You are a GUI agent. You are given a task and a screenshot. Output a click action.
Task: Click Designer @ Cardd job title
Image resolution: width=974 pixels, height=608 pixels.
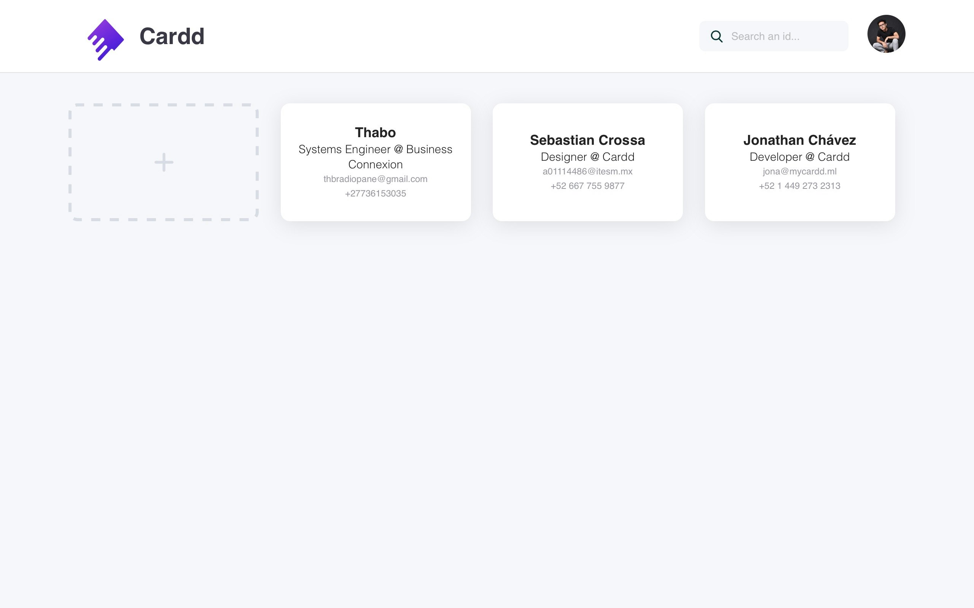pyautogui.click(x=587, y=157)
